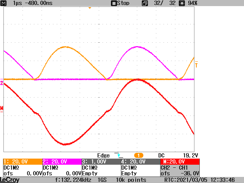The height and width of the screenshot is (183, 244).
Task: Select channel 2 20.0V magenta label
Action: (62, 162)
